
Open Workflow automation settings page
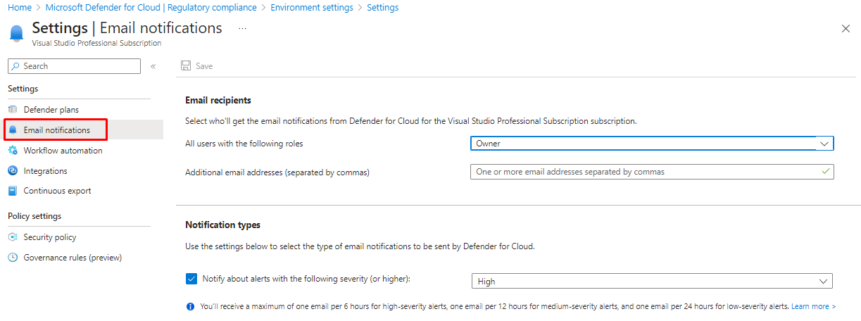pyautogui.click(x=63, y=151)
